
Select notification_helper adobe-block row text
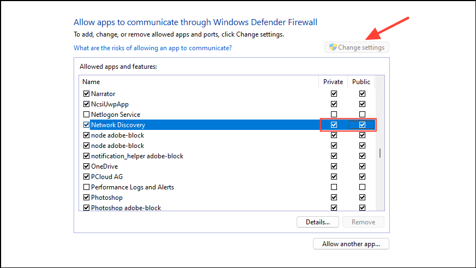pos(137,156)
